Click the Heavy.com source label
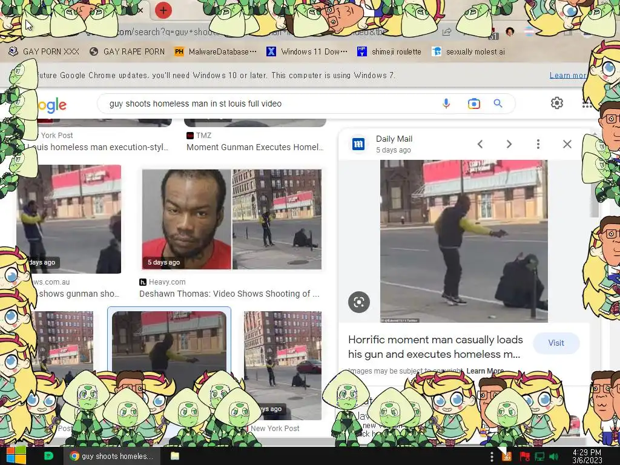Viewport: 620px width, 465px height. tap(167, 282)
